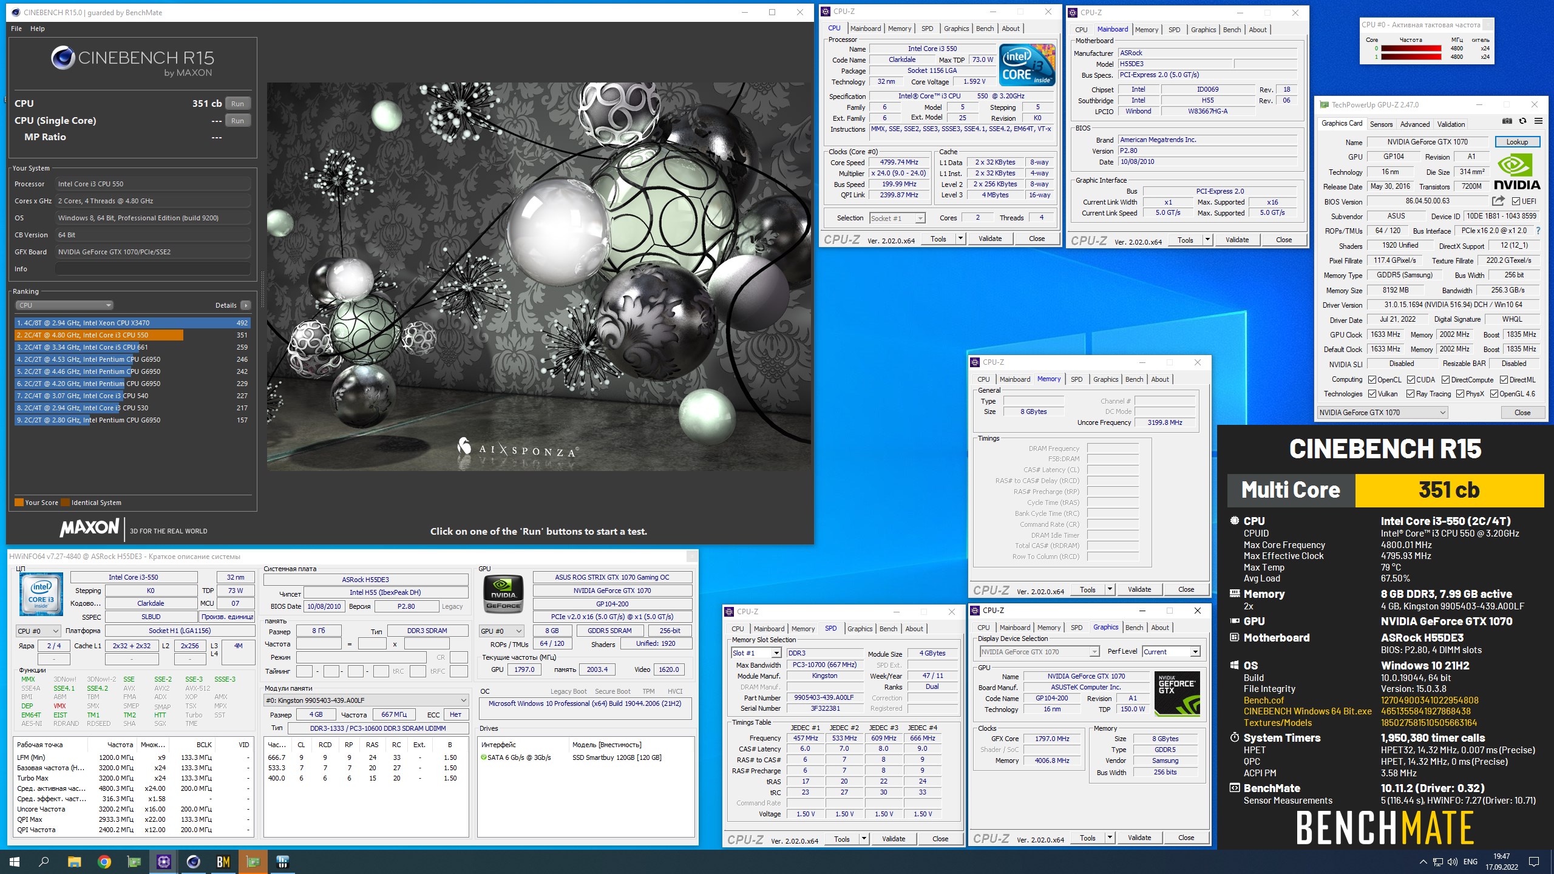Click the Close button in GPU-Z
The image size is (1554, 874).
tap(1522, 413)
